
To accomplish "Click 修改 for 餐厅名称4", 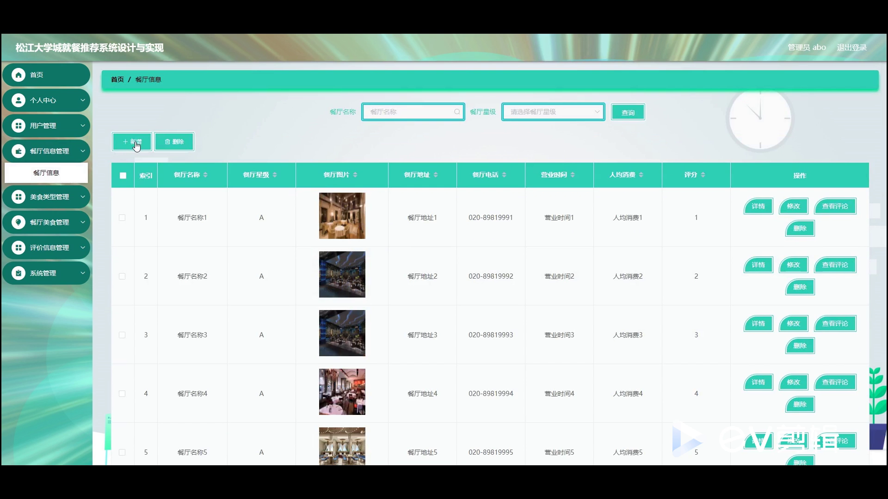I will [x=793, y=383].
